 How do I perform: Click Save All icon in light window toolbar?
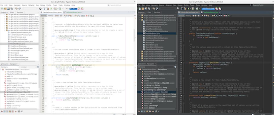[x=12, y=9]
